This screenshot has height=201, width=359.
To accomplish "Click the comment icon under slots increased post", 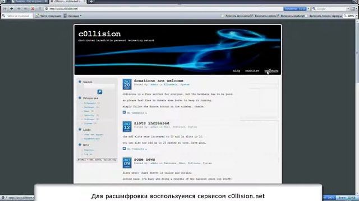I will pos(125,149).
